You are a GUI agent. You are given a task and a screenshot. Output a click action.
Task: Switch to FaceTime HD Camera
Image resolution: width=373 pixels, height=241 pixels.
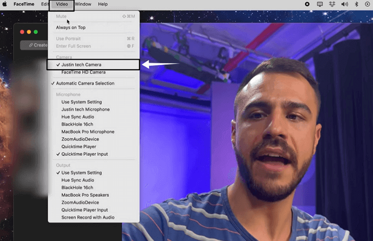(94, 72)
